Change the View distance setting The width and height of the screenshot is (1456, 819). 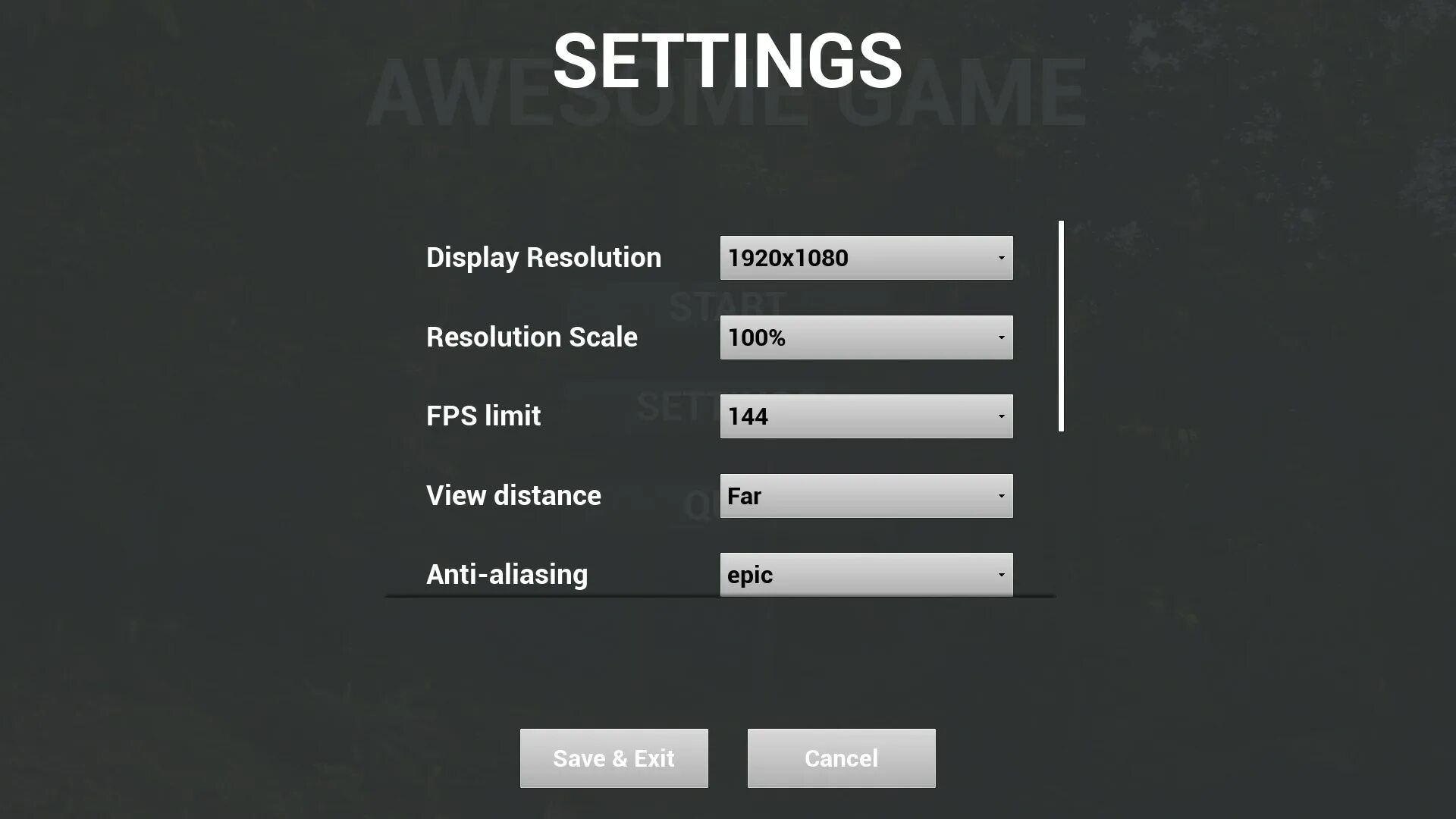tap(866, 495)
